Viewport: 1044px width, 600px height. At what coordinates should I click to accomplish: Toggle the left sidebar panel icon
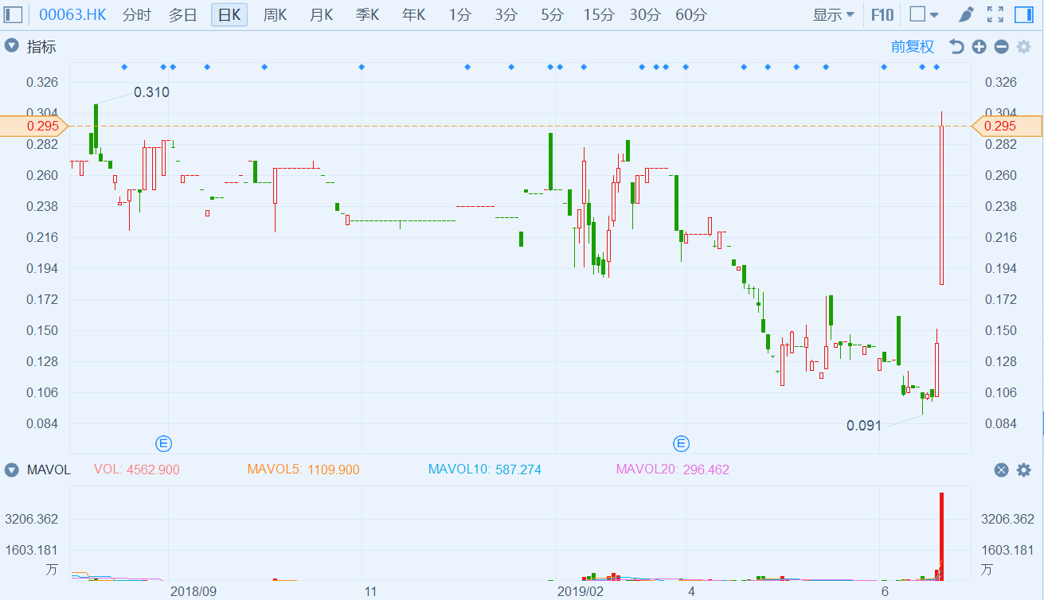(14, 14)
